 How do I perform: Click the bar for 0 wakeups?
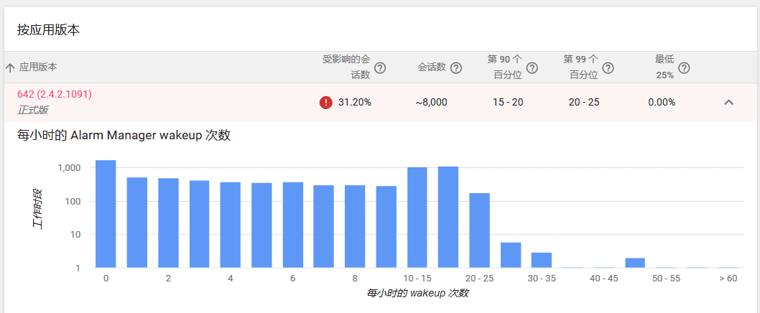click(106, 214)
